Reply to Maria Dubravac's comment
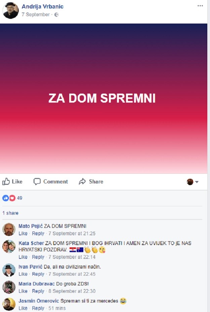The width and height of the screenshot is (210, 312). pos(38,291)
